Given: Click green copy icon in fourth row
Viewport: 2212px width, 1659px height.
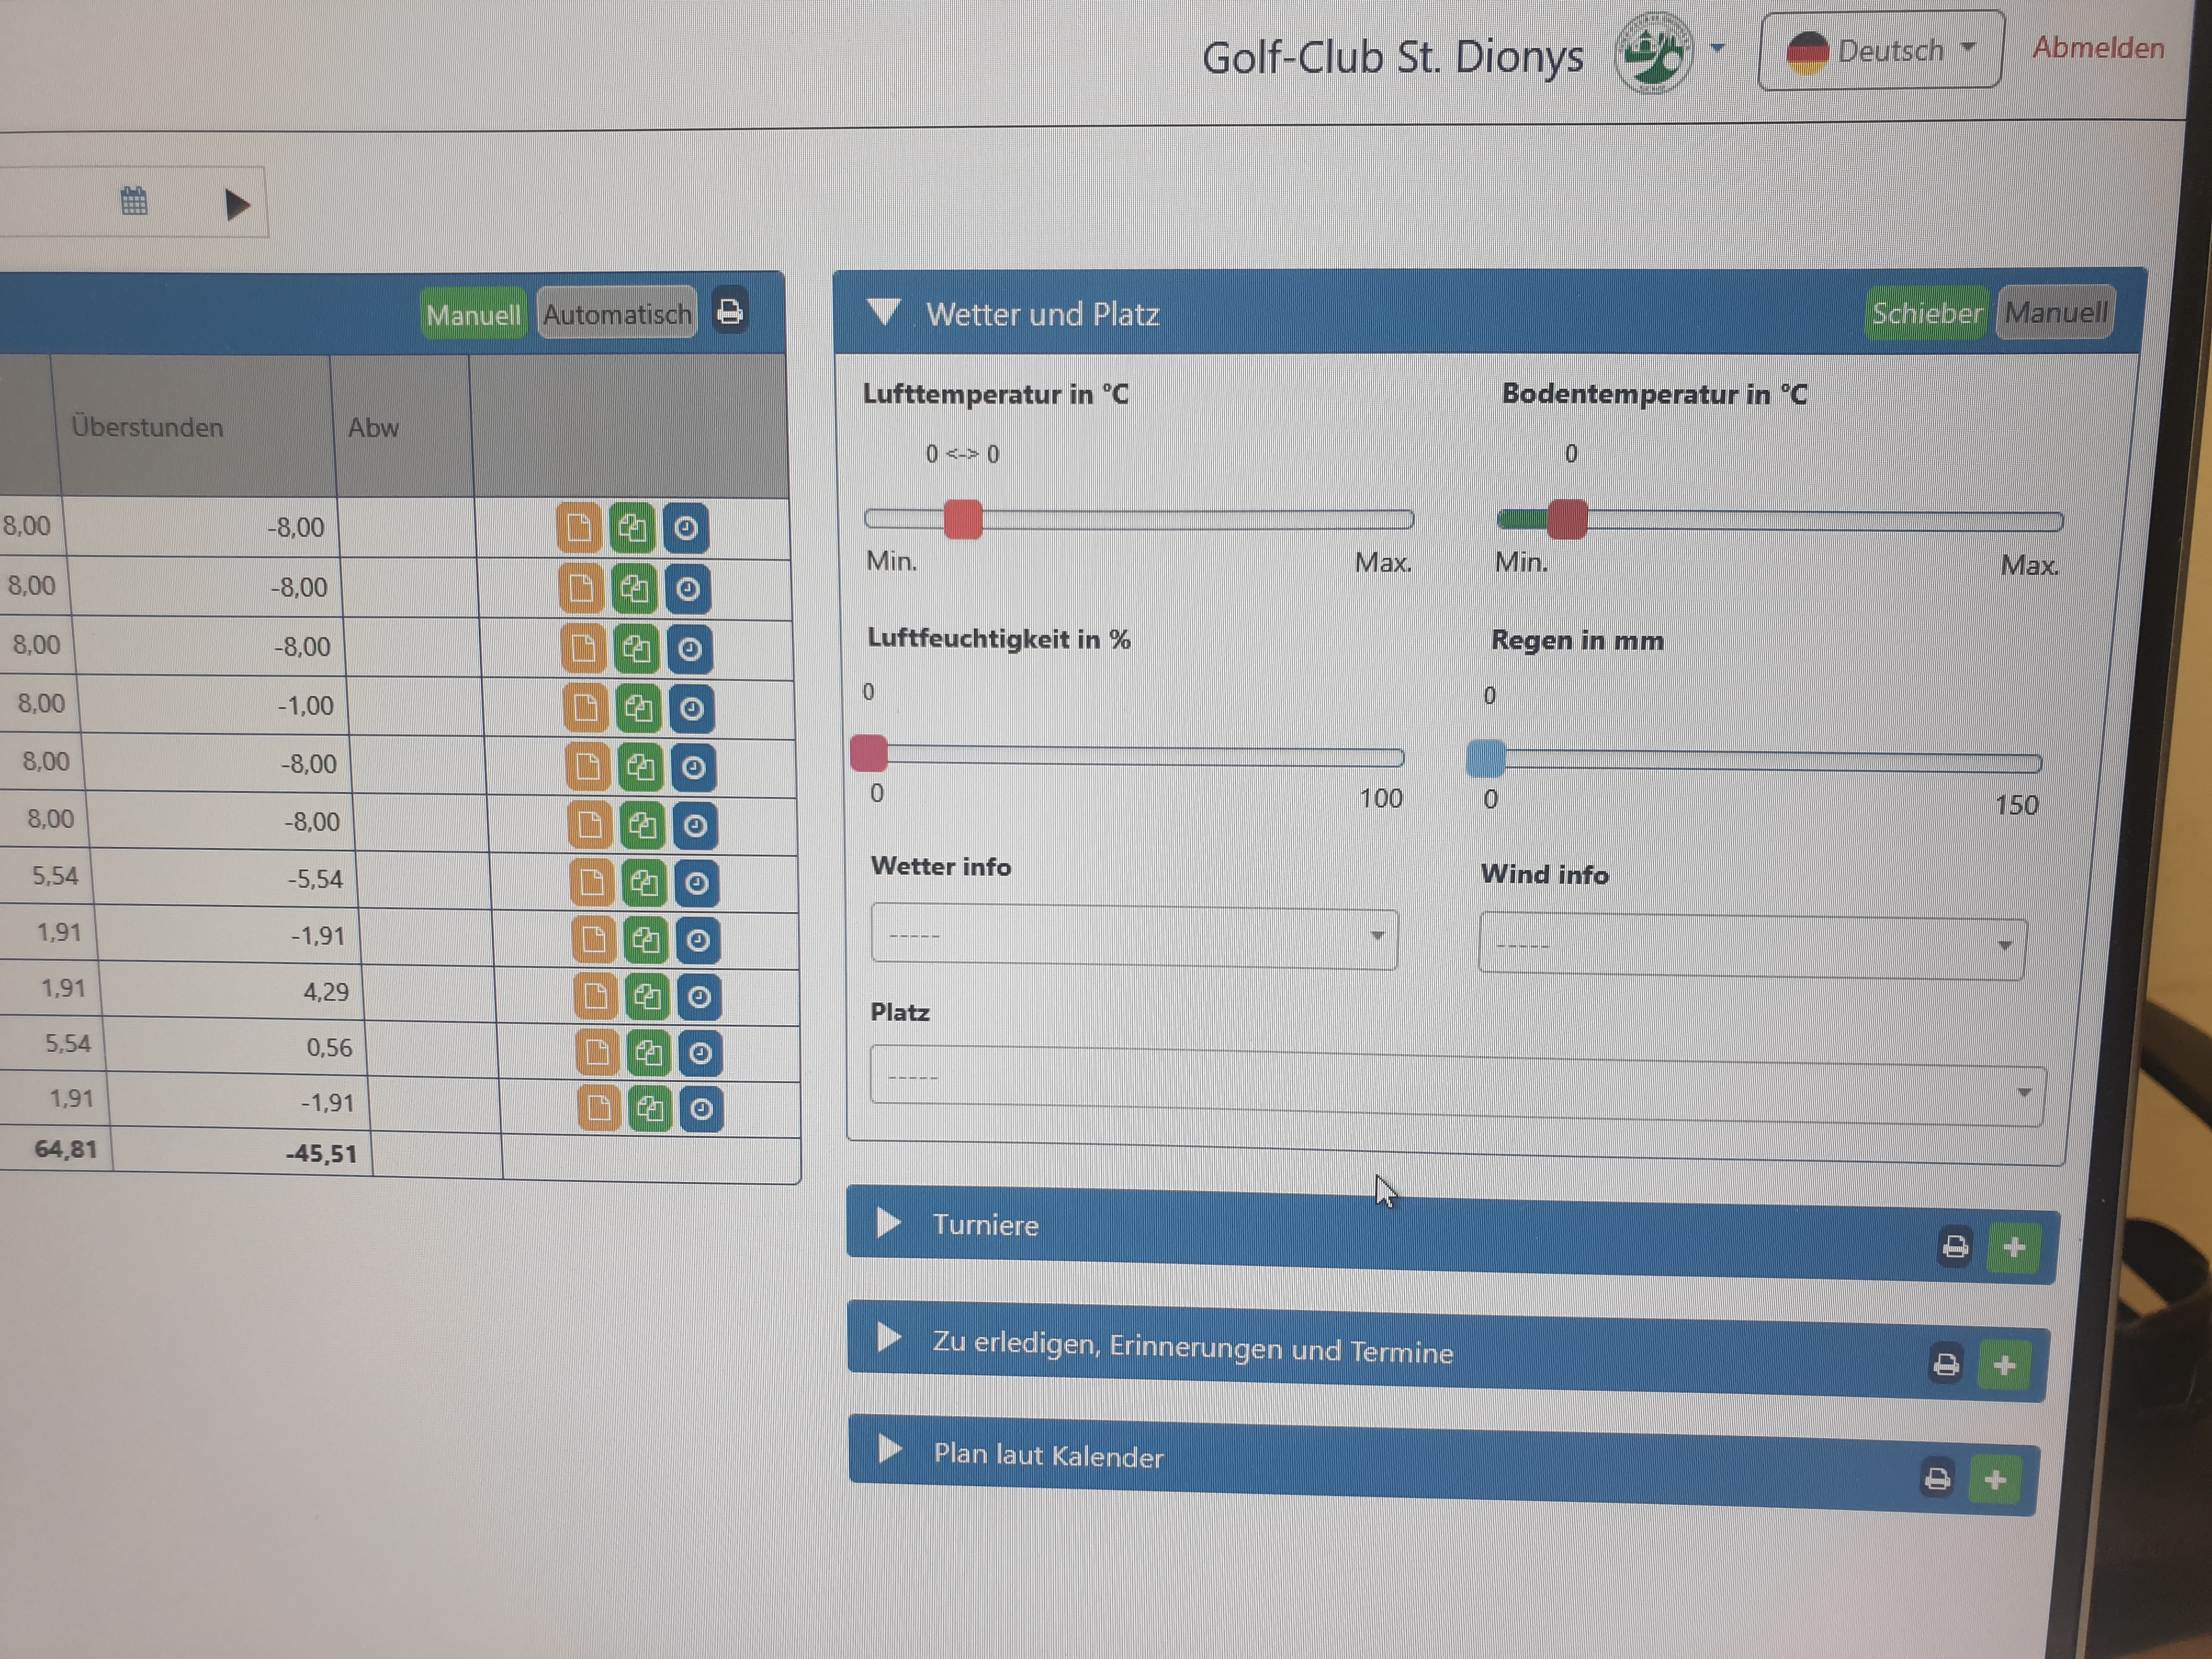Looking at the screenshot, I should click(638, 709).
